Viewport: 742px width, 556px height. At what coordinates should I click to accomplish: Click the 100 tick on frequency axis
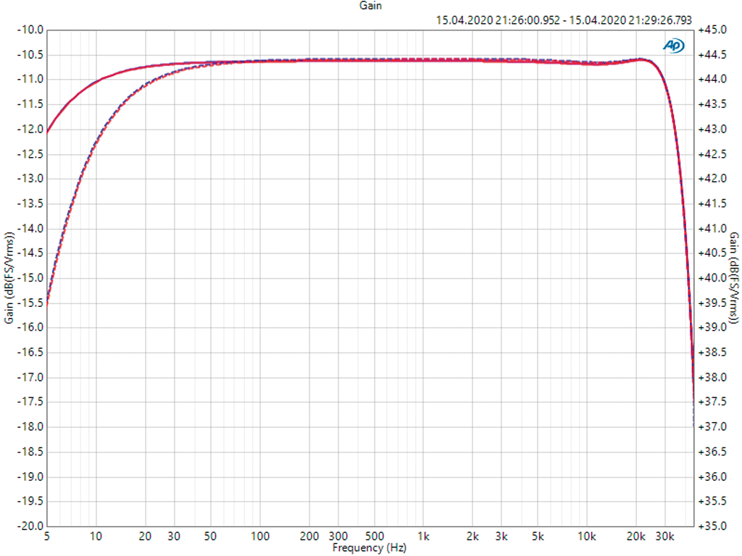pos(260,536)
